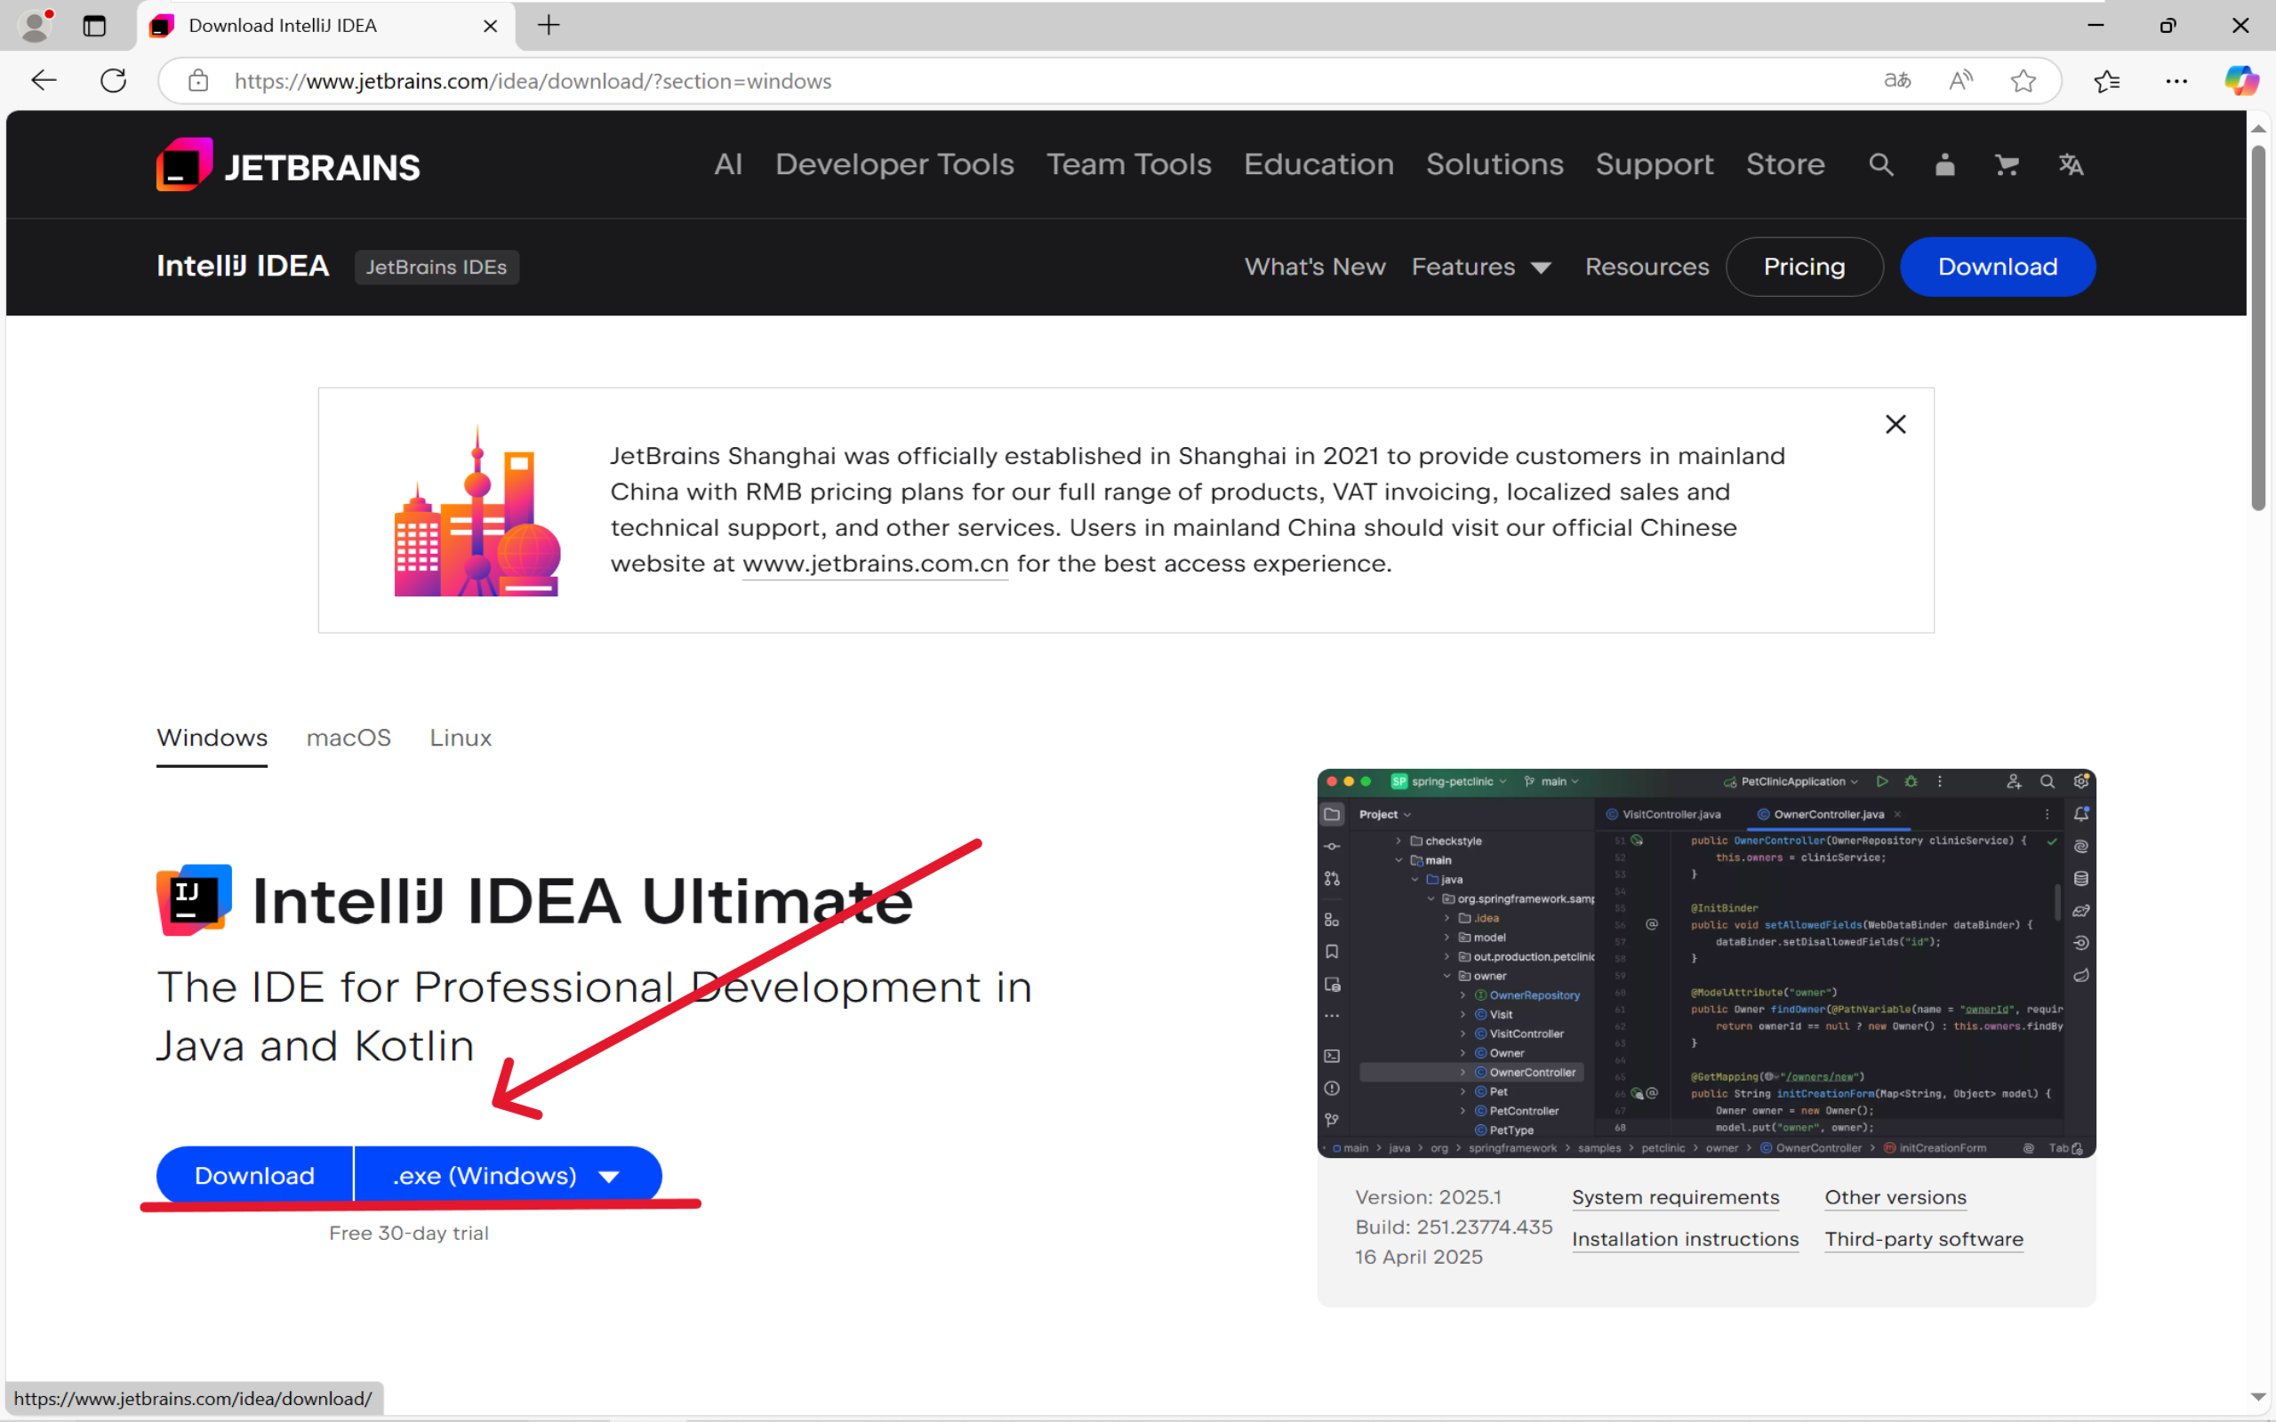Switch website language via translate icon
Image resolution: width=2276 pixels, height=1422 pixels.
tap(2072, 164)
